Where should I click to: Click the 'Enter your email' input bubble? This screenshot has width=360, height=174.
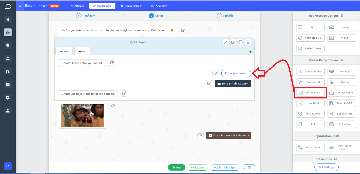[236, 73]
